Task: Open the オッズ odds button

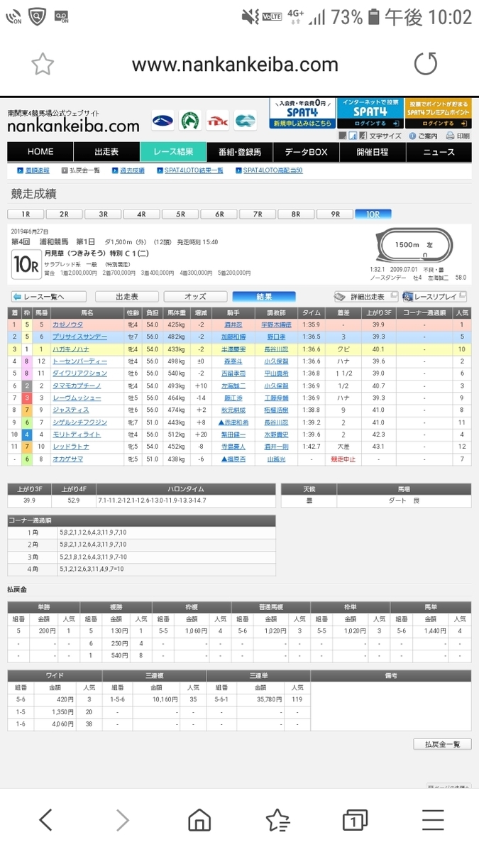Action: tap(195, 297)
